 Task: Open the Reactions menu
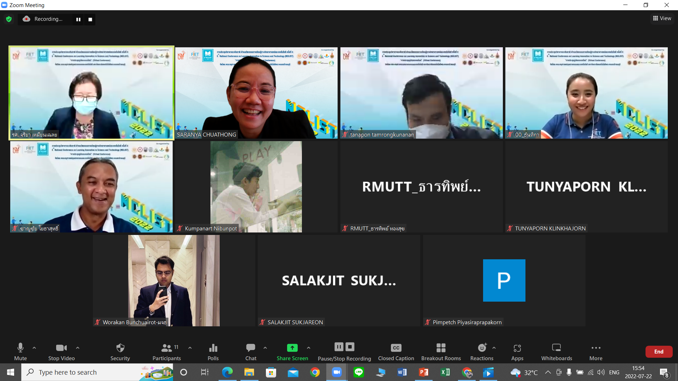tap(482, 352)
